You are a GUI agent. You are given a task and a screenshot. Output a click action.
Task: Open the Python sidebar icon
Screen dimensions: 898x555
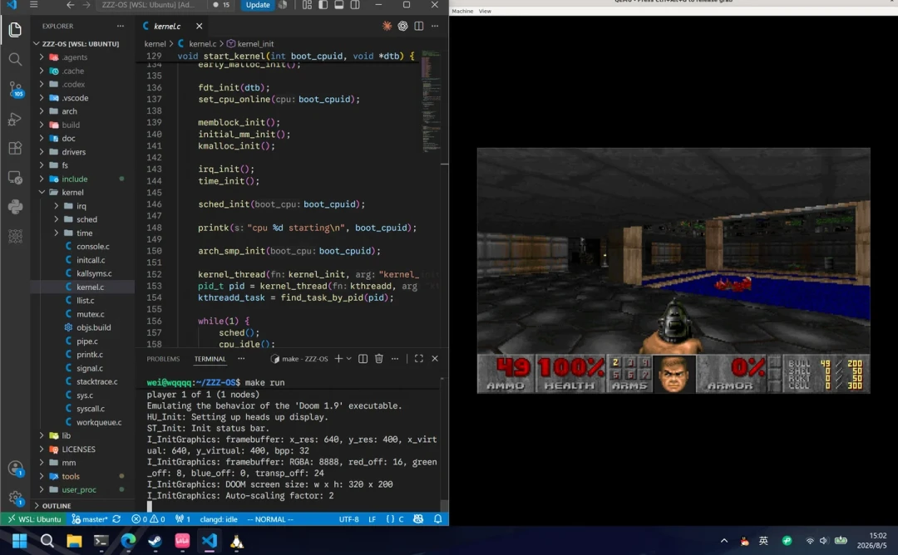[x=16, y=207]
